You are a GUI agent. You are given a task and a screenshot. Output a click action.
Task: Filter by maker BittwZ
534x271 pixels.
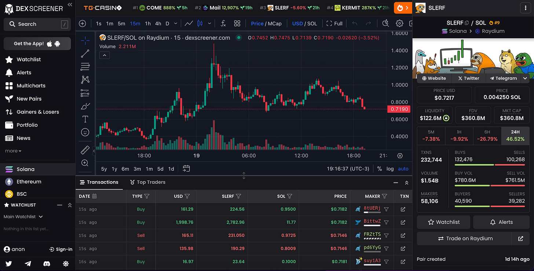(386, 222)
